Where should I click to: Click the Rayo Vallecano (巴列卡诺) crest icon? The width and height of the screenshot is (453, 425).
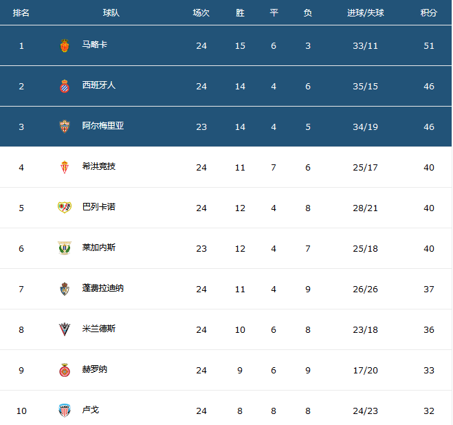(x=65, y=208)
